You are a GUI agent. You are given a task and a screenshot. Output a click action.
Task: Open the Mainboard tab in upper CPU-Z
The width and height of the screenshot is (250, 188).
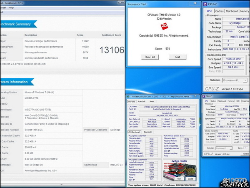232,11
